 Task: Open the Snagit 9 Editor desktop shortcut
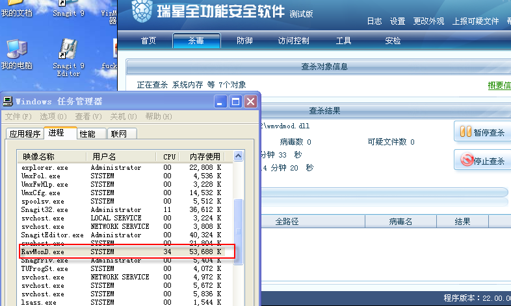pyautogui.click(x=68, y=58)
